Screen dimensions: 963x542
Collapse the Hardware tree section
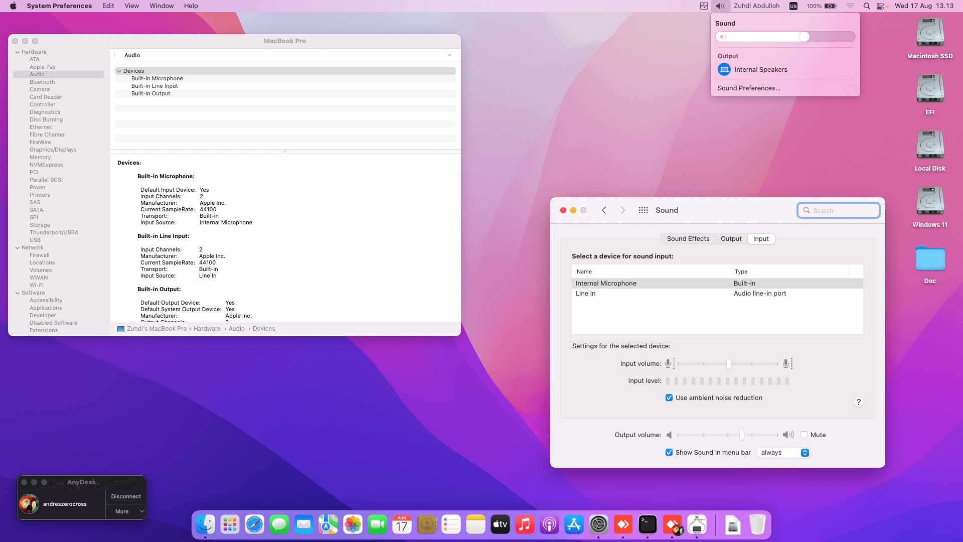tap(18, 52)
